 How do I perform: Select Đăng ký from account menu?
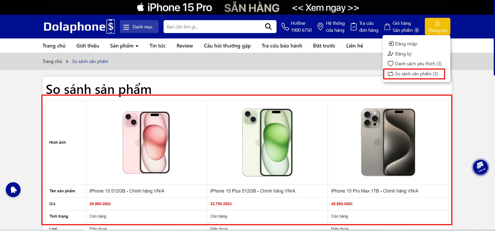400,54
